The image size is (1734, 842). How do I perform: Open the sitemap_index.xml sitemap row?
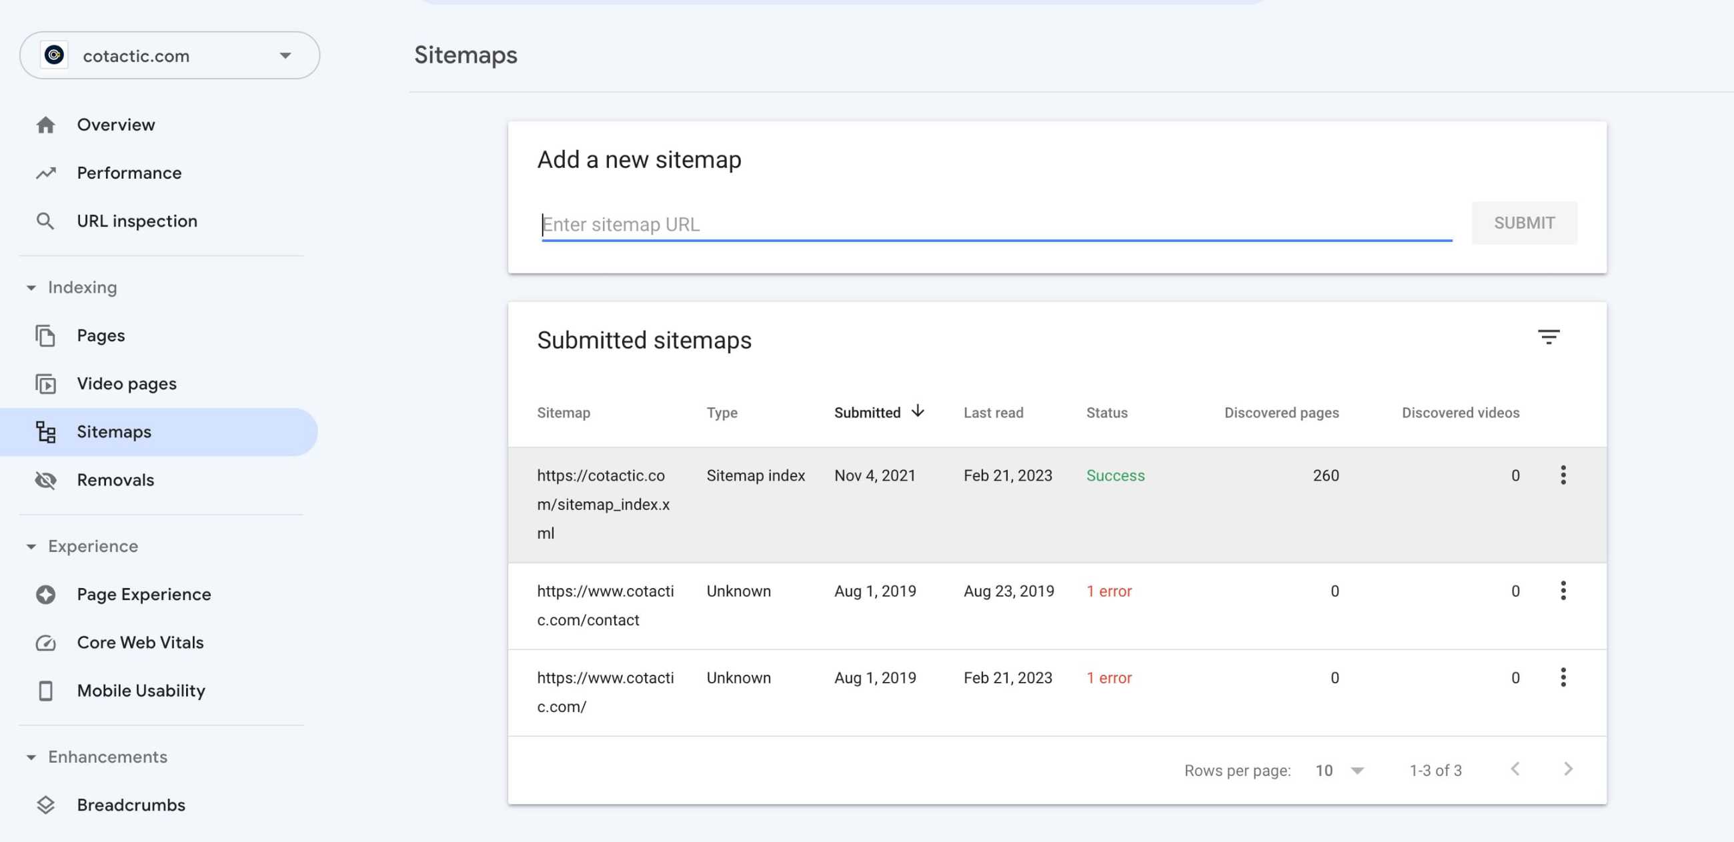pos(1057,504)
